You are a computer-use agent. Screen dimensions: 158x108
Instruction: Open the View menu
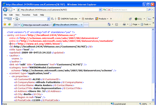(17, 15)
